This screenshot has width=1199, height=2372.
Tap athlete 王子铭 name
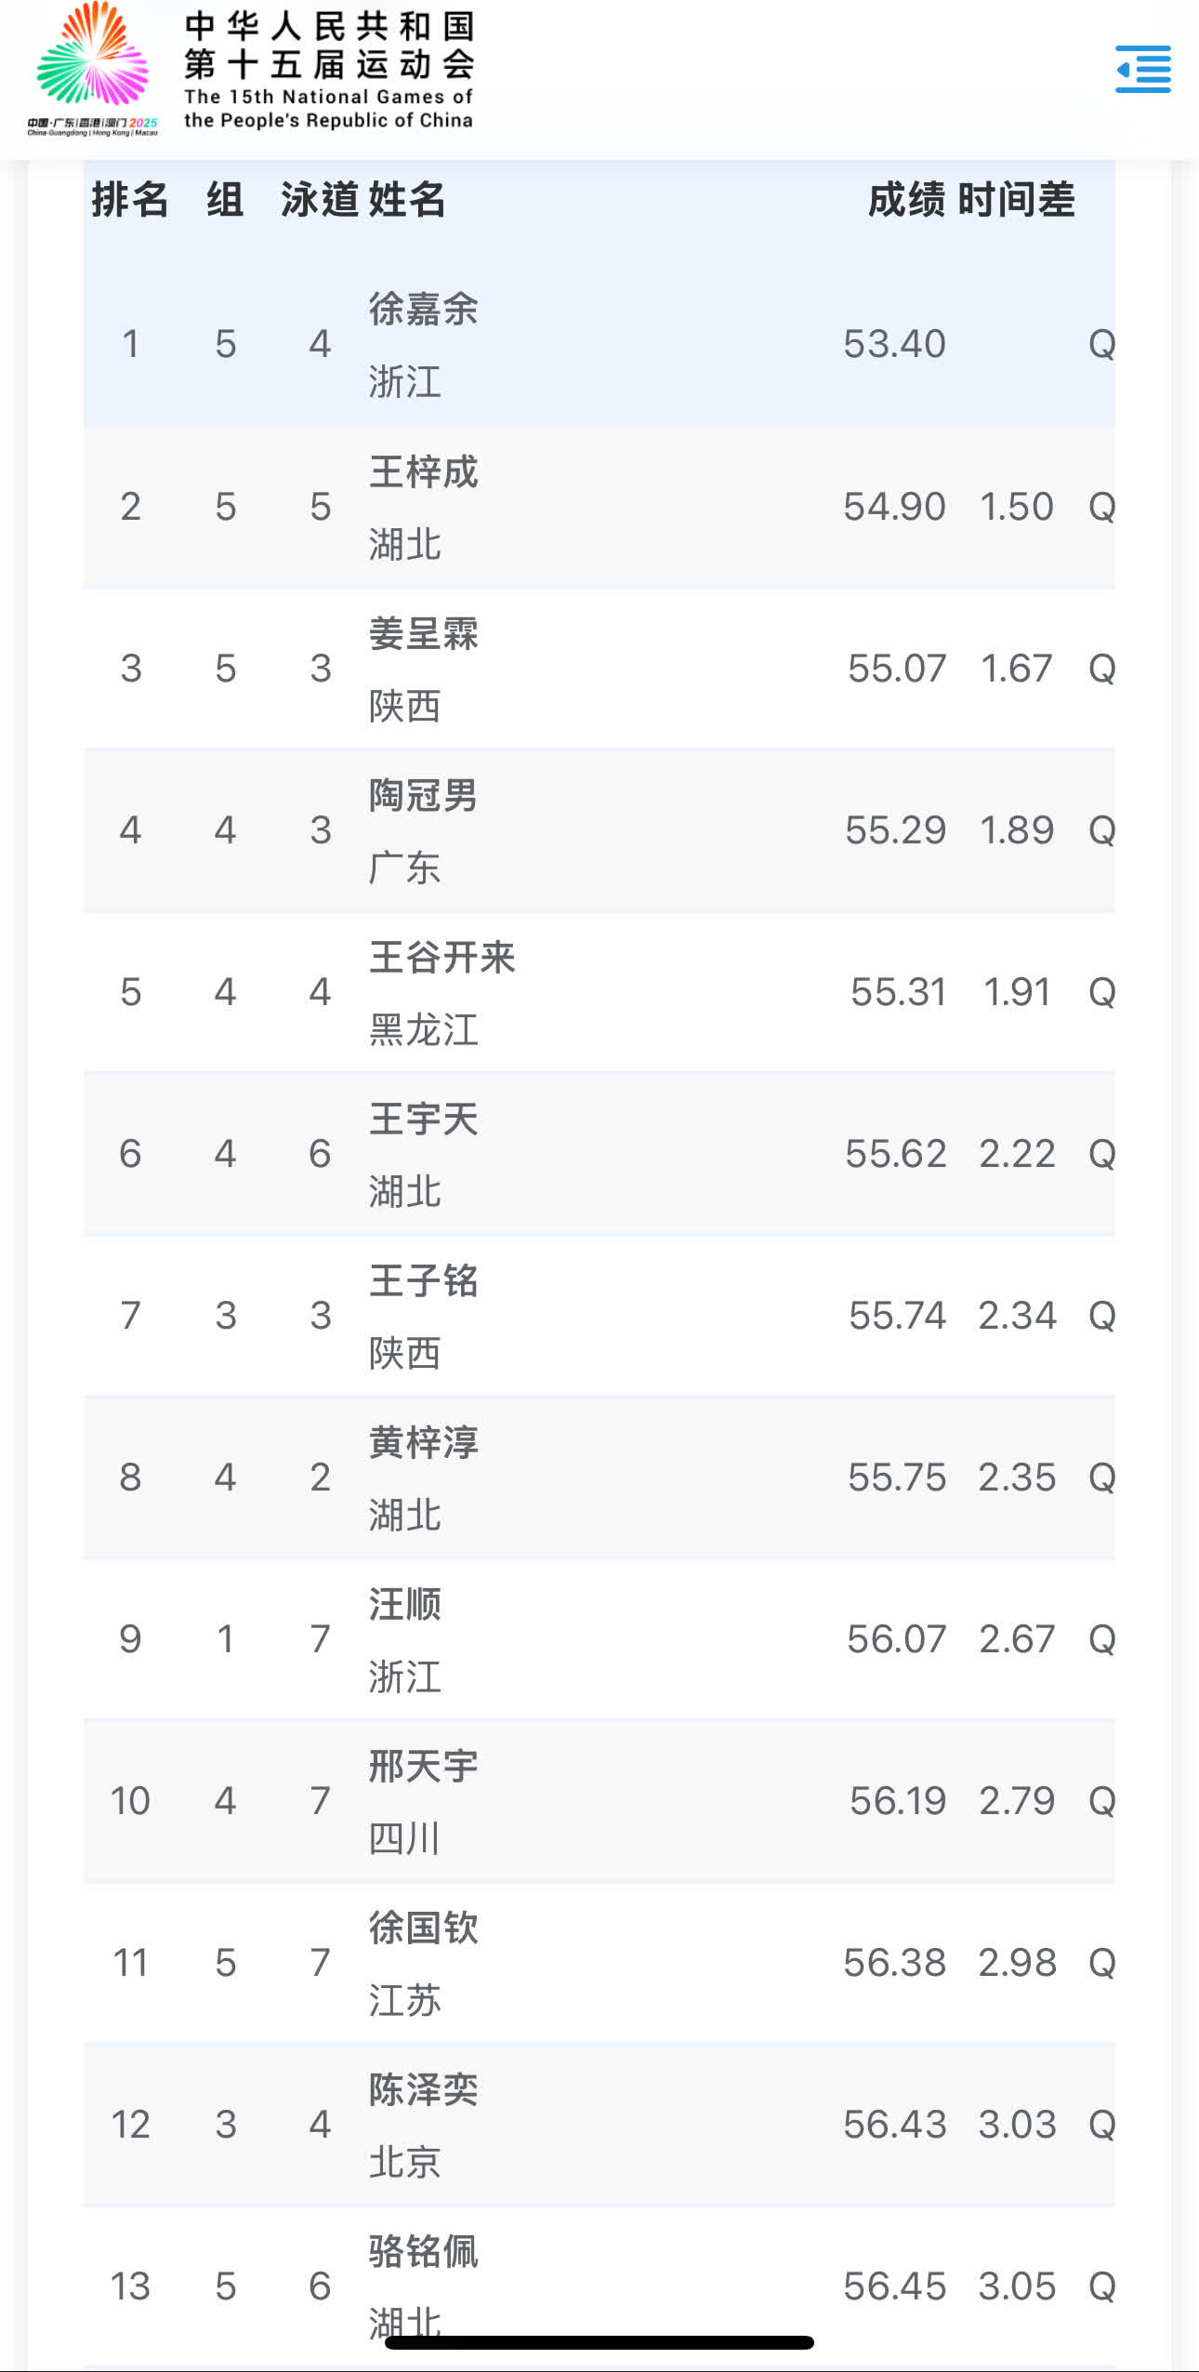423,1281
